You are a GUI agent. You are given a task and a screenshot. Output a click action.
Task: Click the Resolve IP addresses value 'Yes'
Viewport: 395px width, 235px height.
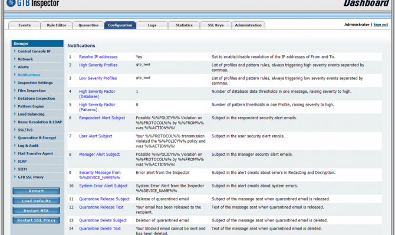tap(139, 57)
